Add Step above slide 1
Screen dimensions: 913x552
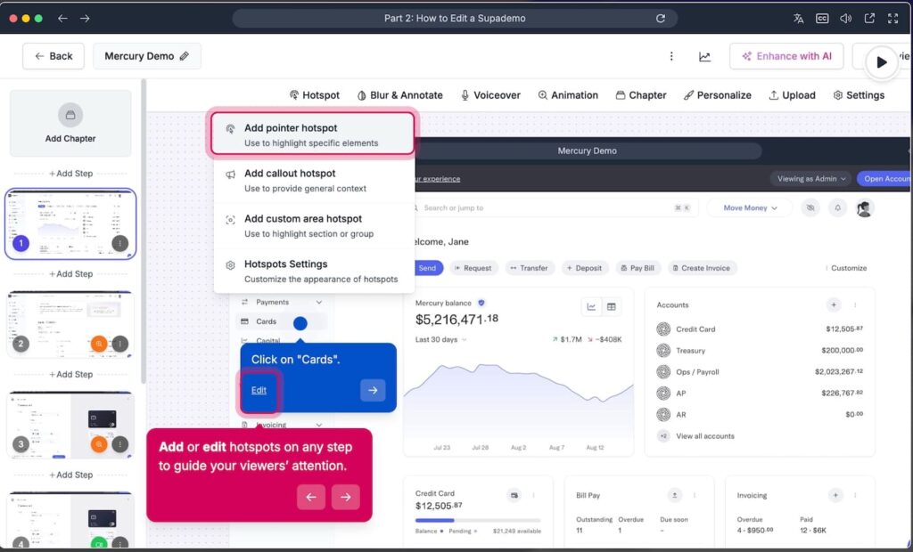pyautogui.click(x=70, y=174)
